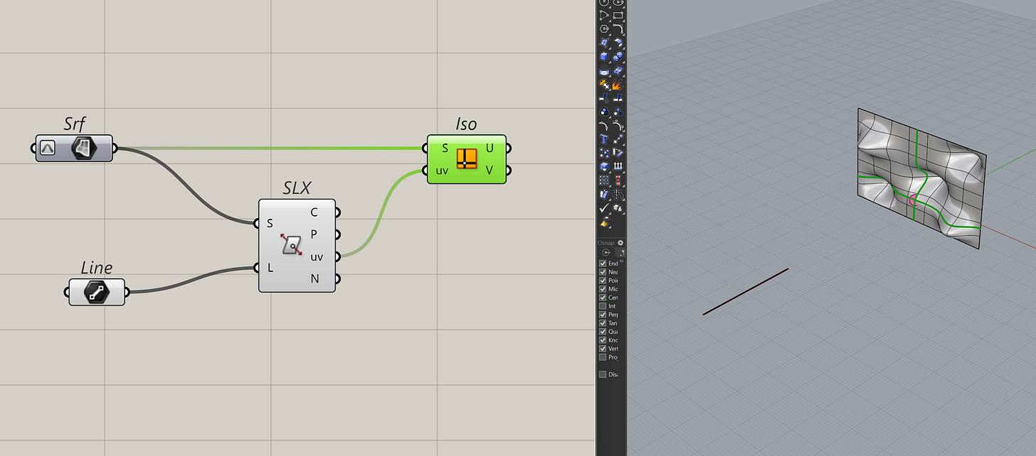Click the icon with three upward arrows
Viewport: 1036px width, 456px height.
pos(618,165)
